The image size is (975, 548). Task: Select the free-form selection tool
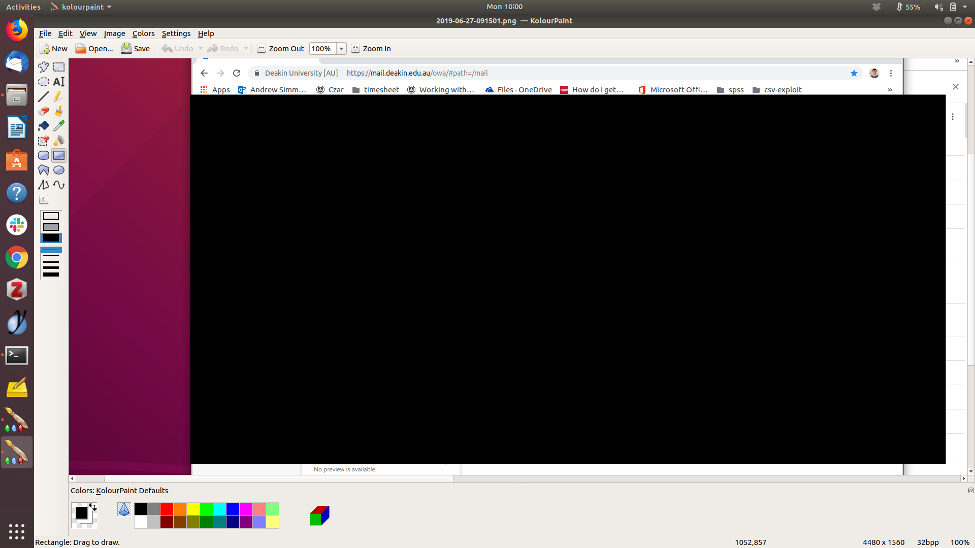pos(44,67)
